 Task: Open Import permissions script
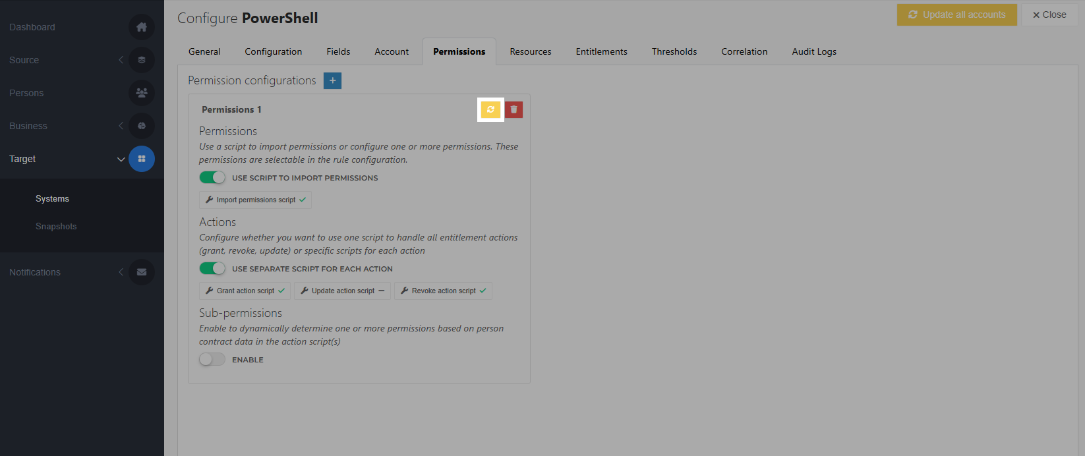[x=256, y=200]
